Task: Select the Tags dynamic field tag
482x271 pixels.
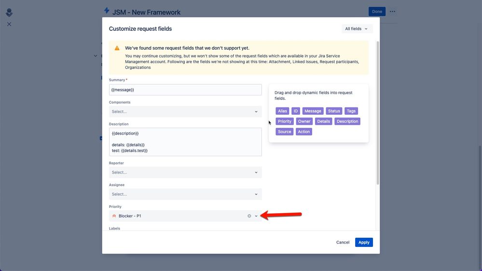Action: [x=351, y=111]
